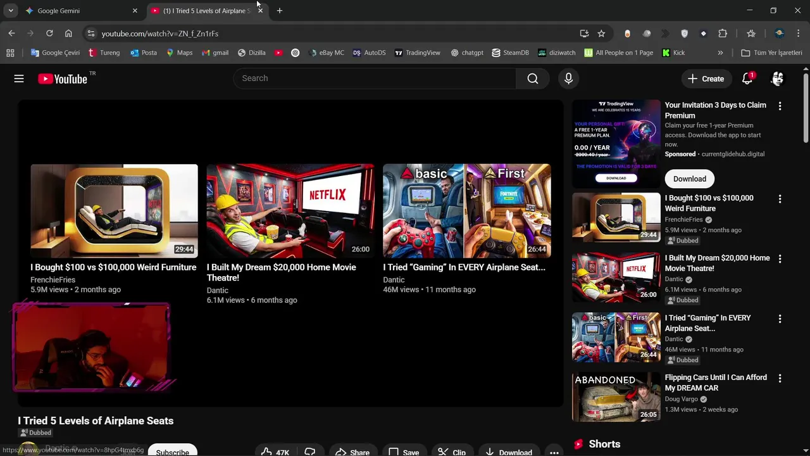Open the Flipping Cars ABANDONED thumbnail
The image size is (810, 456).
(x=616, y=397)
